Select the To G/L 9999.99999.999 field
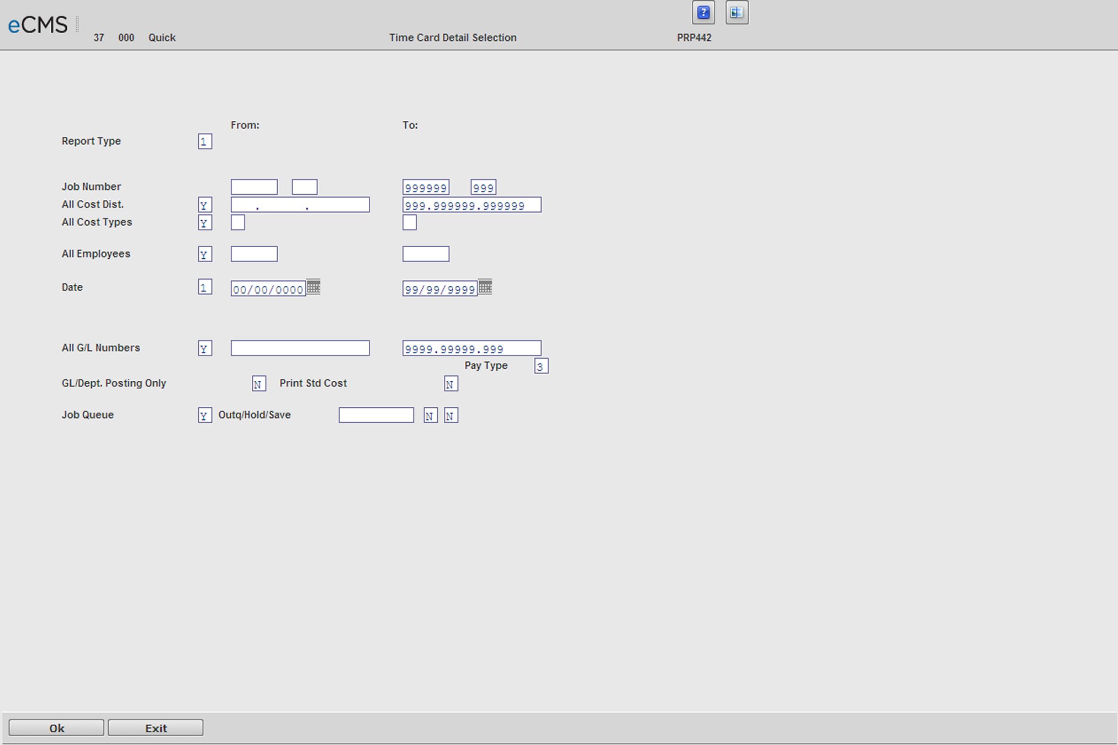This screenshot has height=745, width=1118. (472, 348)
